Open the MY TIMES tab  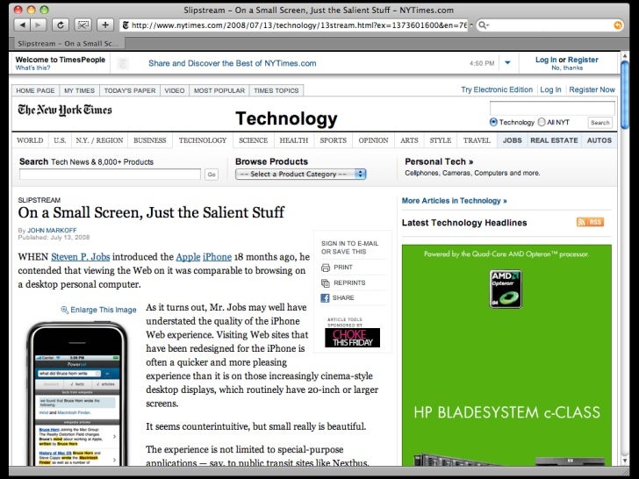[x=80, y=90]
